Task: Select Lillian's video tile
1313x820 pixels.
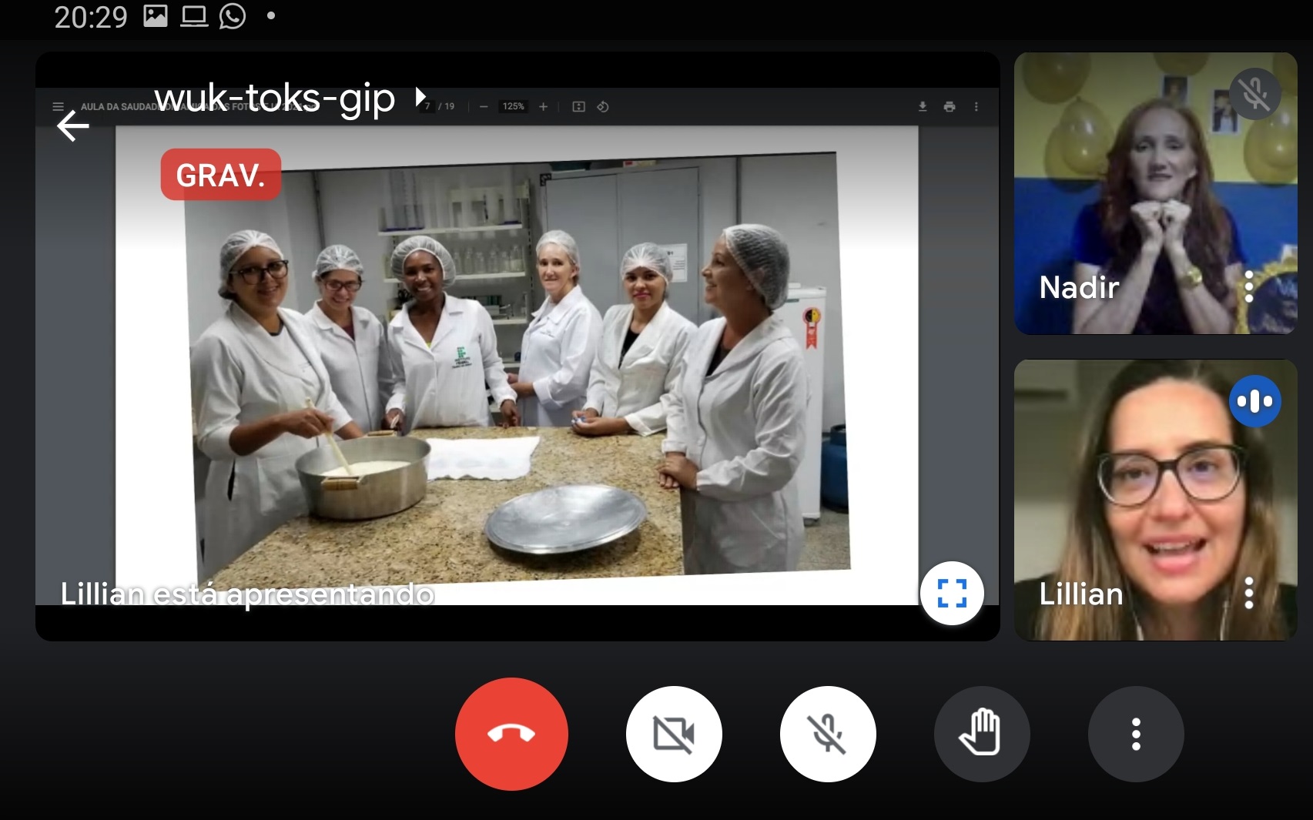Action: click(1155, 500)
